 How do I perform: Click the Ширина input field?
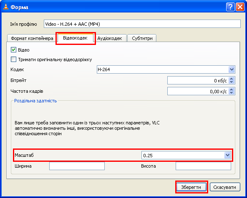77,166
